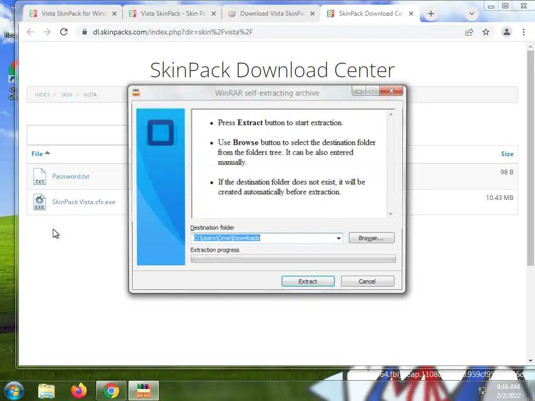Reload the current page
This screenshot has width=535, height=401.
pos(64,32)
